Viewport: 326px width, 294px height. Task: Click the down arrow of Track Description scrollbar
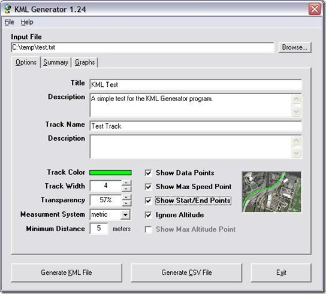(x=296, y=153)
